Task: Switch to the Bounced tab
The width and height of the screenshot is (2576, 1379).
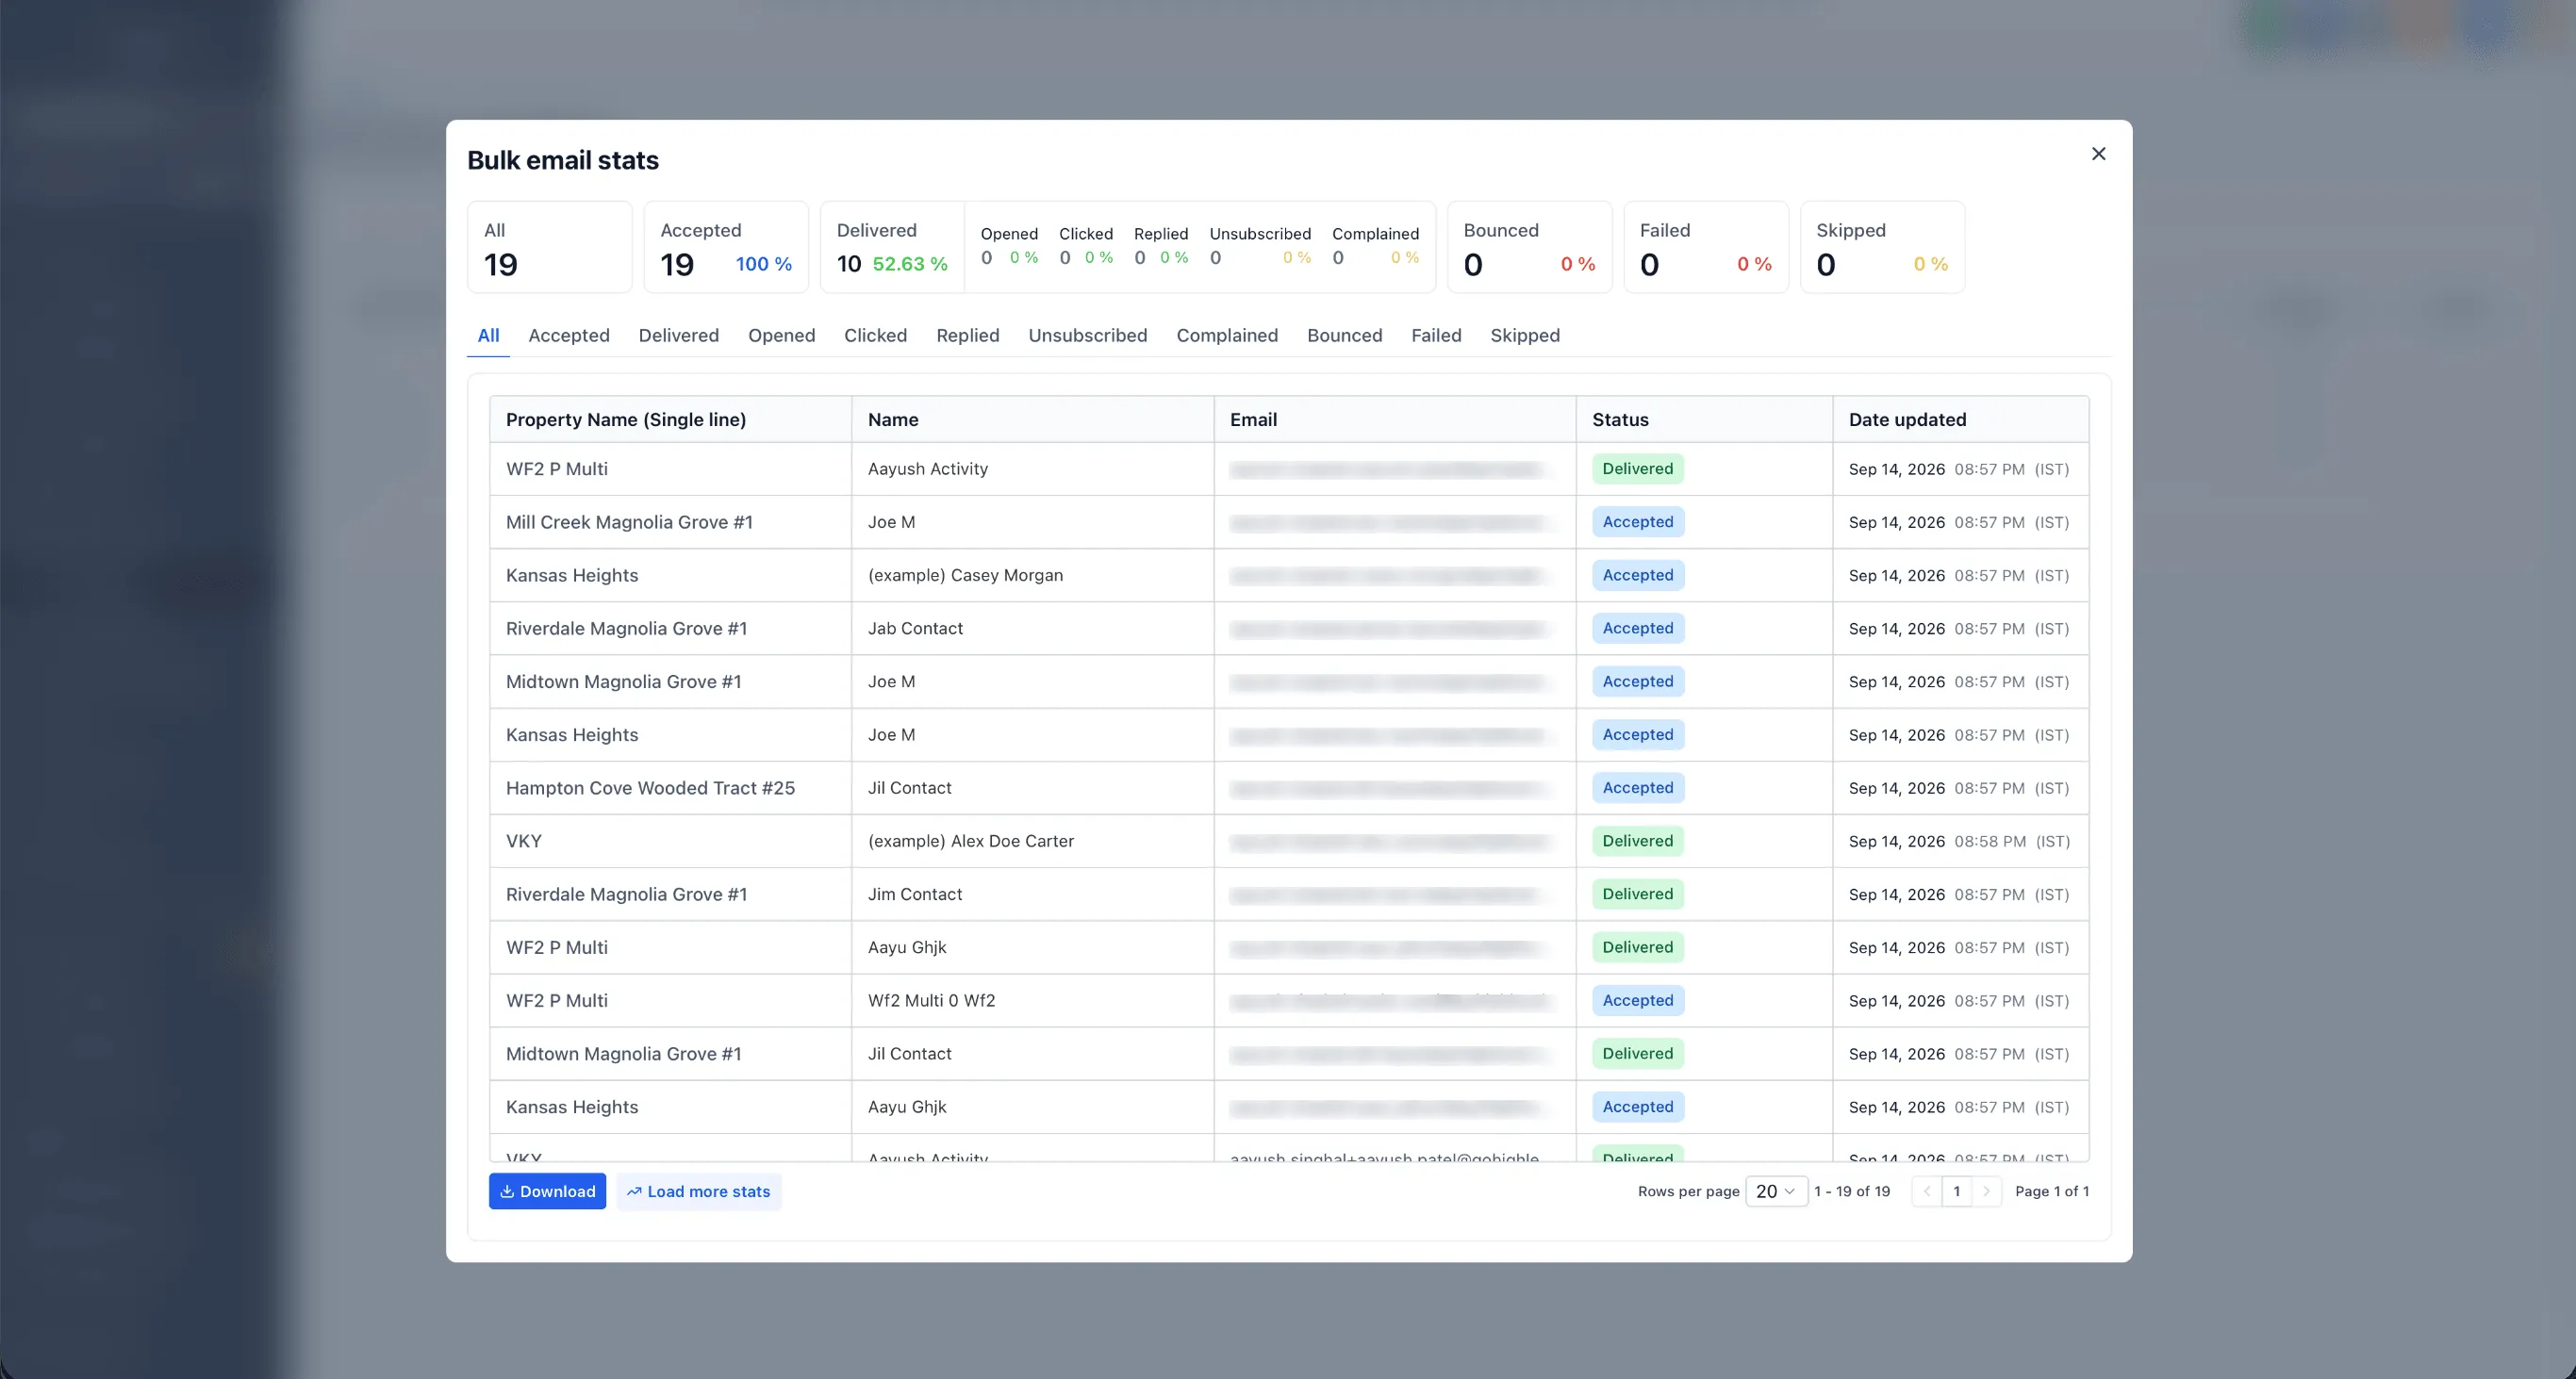Action: [1345, 335]
